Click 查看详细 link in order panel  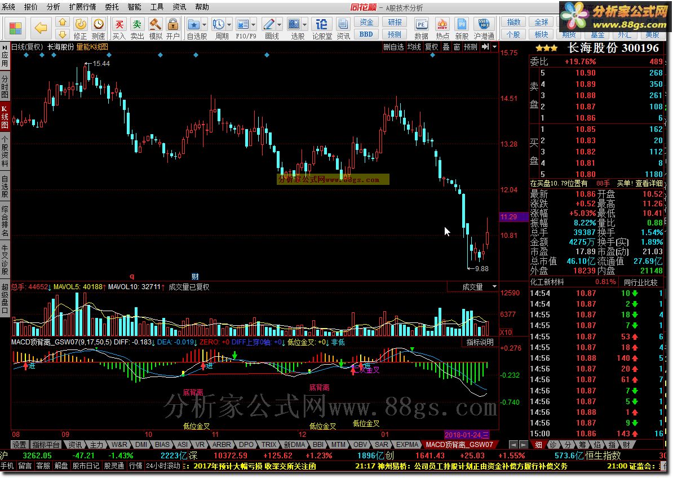(649, 183)
